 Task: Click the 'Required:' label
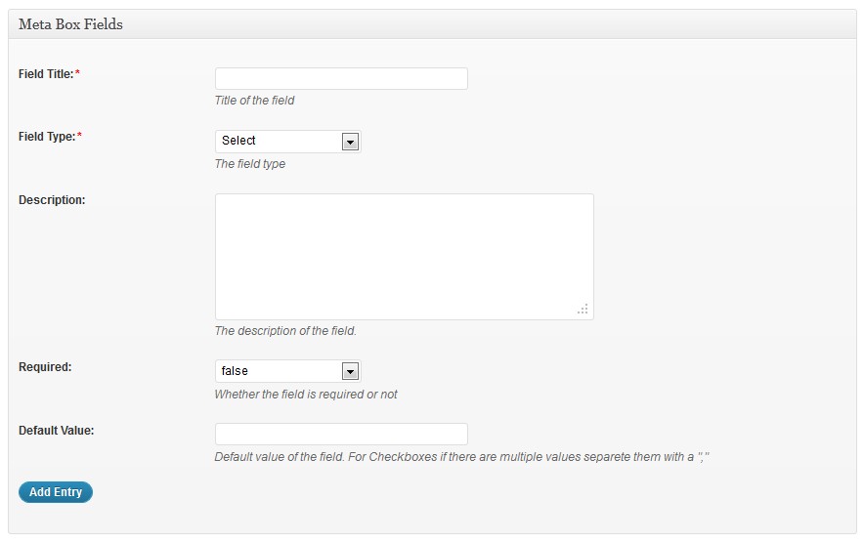pos(45,367)
